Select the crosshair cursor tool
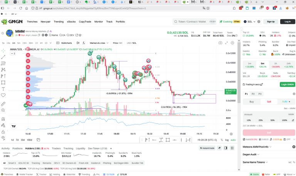Screen dimensions: 296x176 [x=3, y=51]
